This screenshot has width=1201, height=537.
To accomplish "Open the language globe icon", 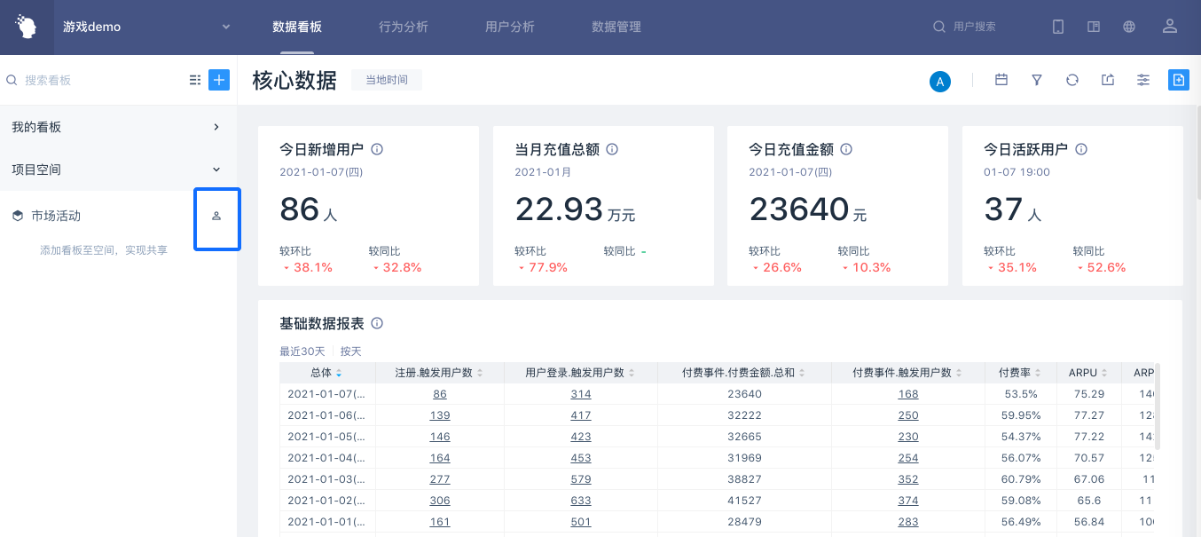I will (x=1129, y=27).
